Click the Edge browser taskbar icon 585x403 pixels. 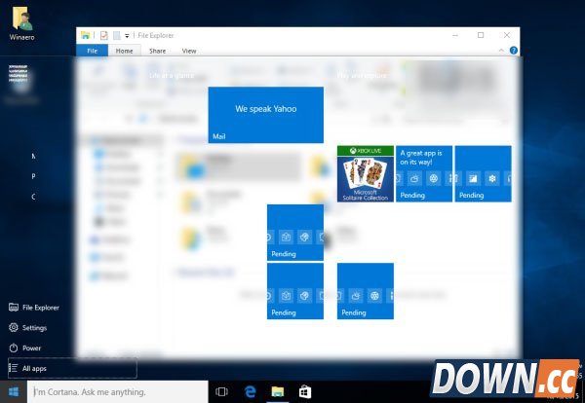click(x=250, y=391)
